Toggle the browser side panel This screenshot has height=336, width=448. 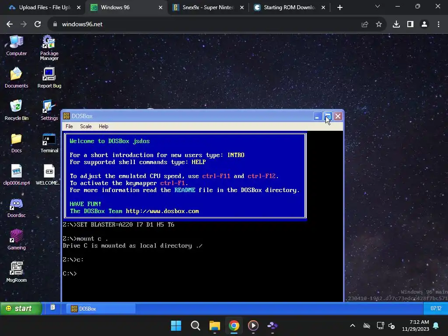(x=410, y=24)
